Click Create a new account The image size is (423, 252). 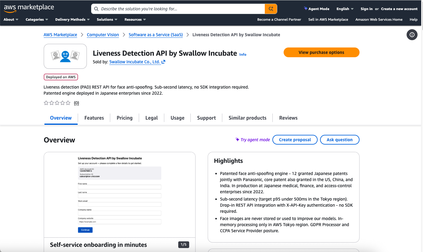(399, 9)
